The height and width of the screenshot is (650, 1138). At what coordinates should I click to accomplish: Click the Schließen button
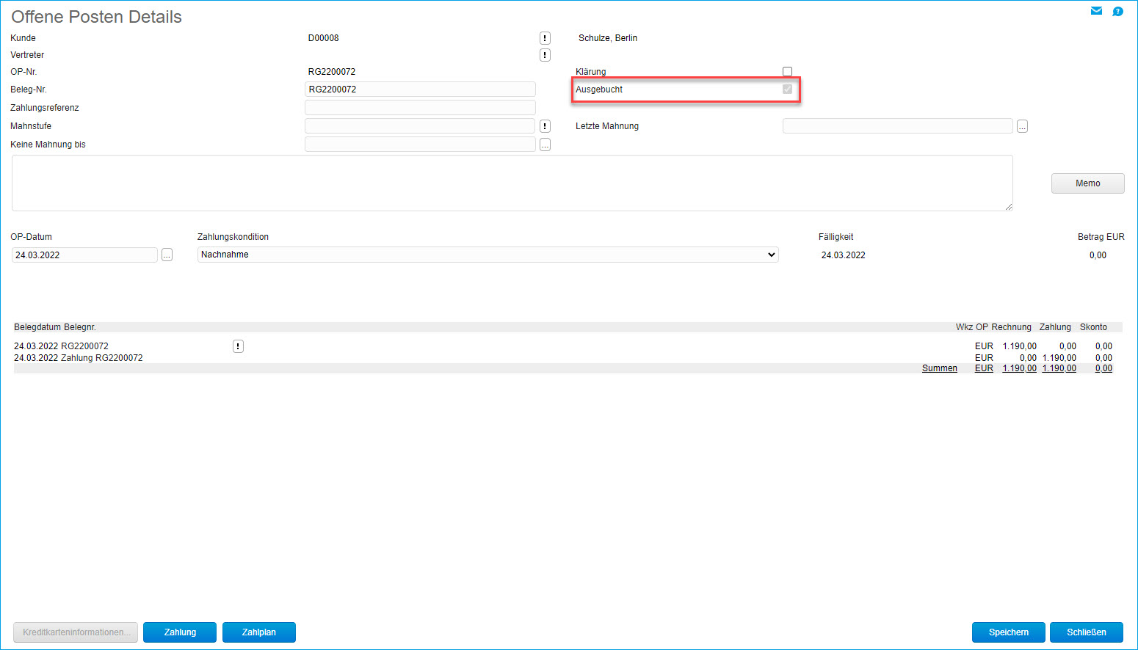pos(1086,632)
